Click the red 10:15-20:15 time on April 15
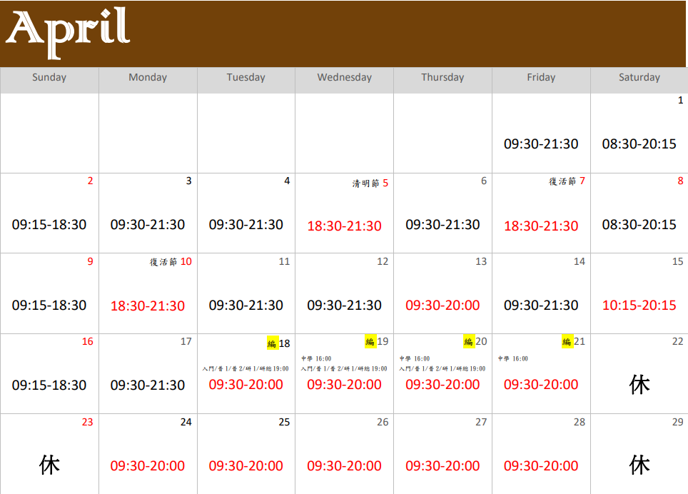 (x=639, y=306)
